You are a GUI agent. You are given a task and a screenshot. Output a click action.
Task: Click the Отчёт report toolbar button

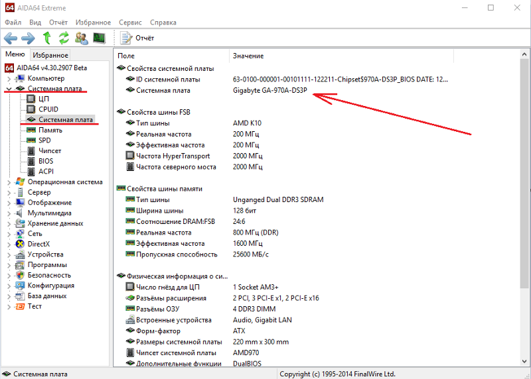point(137,38)
